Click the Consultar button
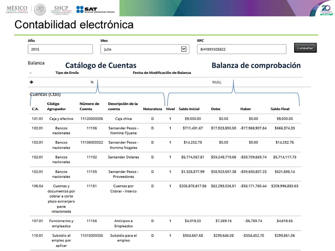The image size is (335, 251). click(305, 48)
